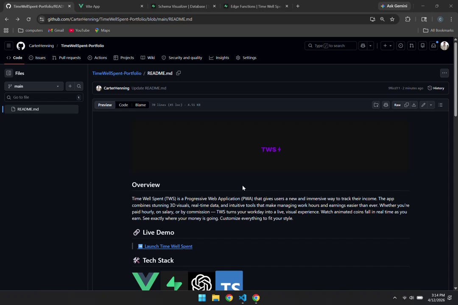
Task: Switch to the Preview tab
Action: click(105, 105)
